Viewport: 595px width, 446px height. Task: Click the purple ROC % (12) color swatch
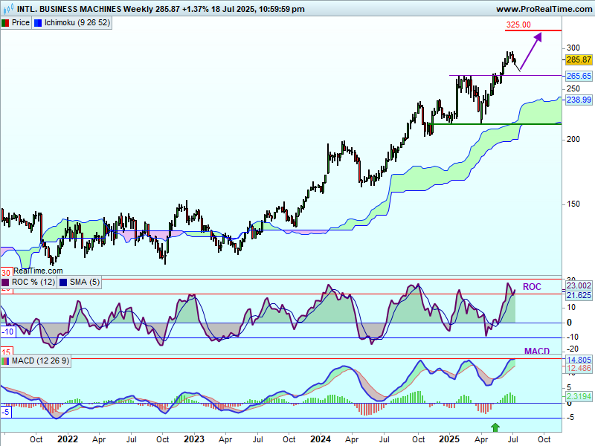5,282
